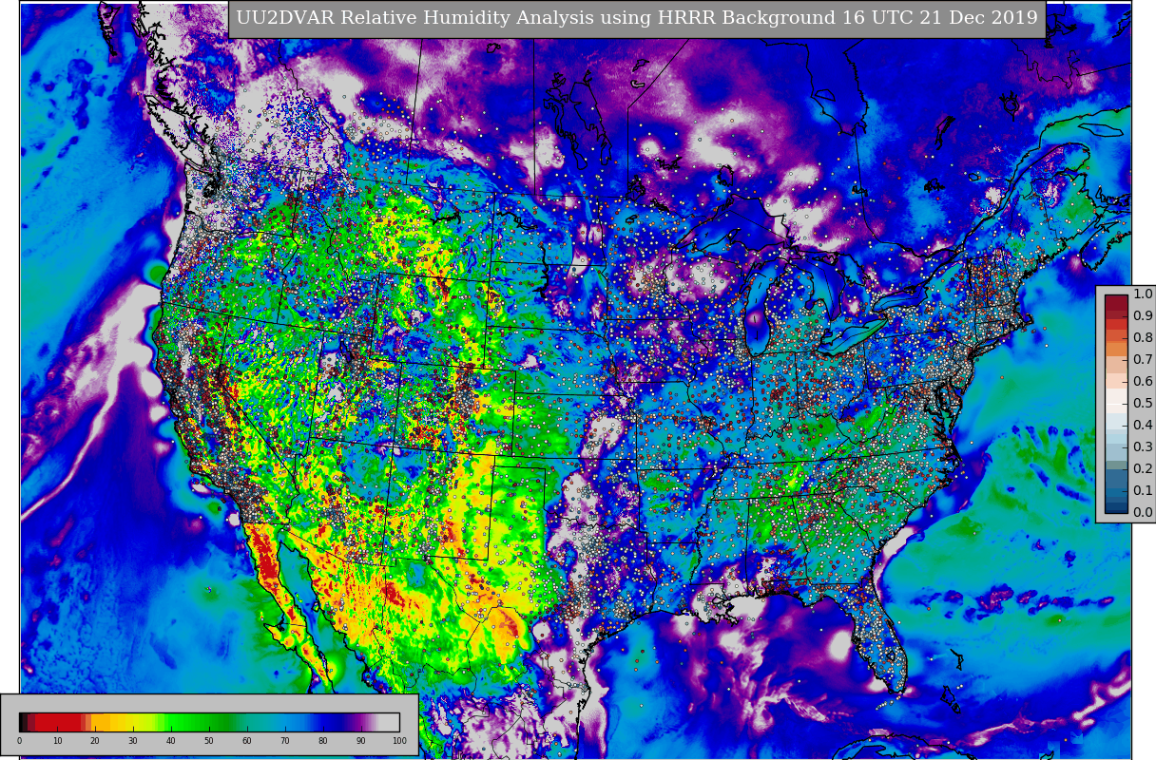Pick the light blue swatch on vertical colorbar
Screen dimensions: 1156x760
[1116, 439]
